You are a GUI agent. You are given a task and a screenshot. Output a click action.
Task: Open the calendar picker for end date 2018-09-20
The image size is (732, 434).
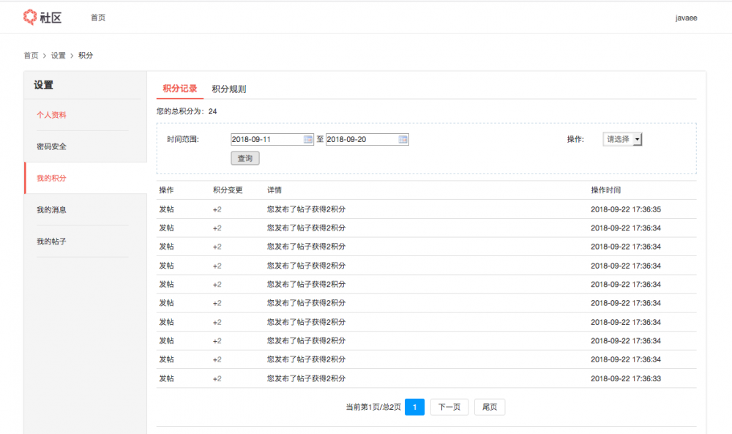tap(402, 139)
